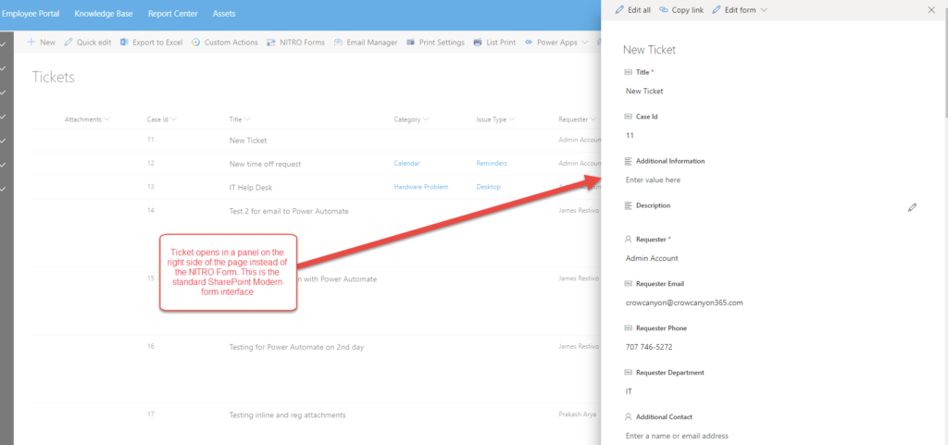Click the List Print icon

tap(478, 43)
